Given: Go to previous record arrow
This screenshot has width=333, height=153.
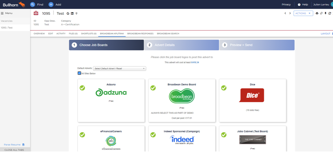Looking at the screenshot, I should pos(285,13).
